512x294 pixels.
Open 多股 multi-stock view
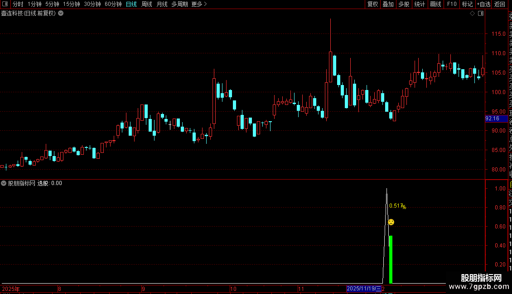tap(404, 4)
